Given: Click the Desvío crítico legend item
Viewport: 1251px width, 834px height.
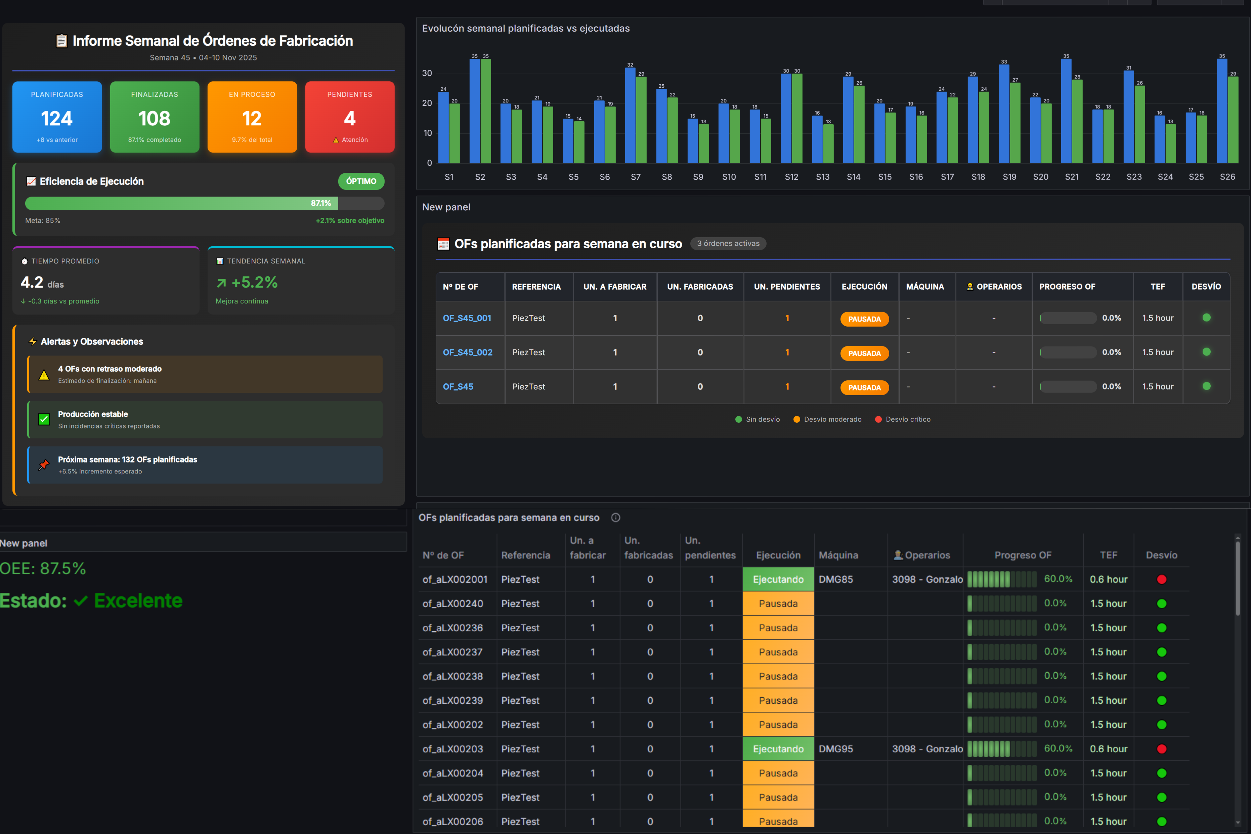Looking at the screenshot, I should tap(903, 420).
